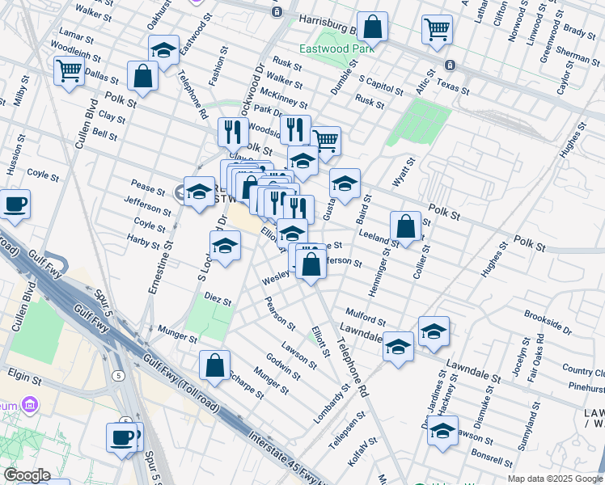Select the school marker above Des Jardines St
Screen dimensions: 605x485
point(434,332)
